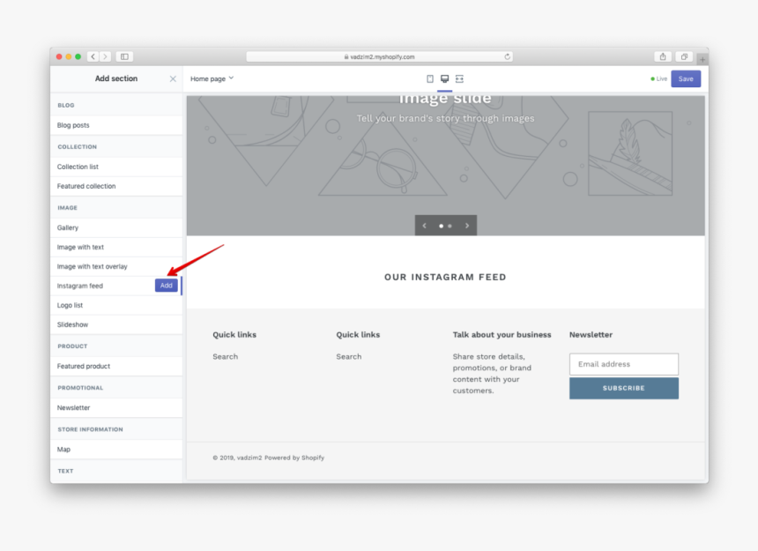This screenshot has height=551, width=758.
Task: Show all tabs icon in Safari
Action: 684,56
